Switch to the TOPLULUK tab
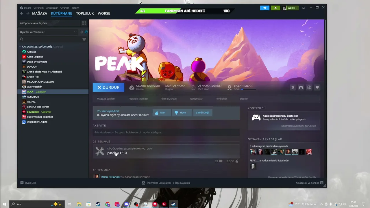This screenshot has width=370, height=208. pos(85,13)
